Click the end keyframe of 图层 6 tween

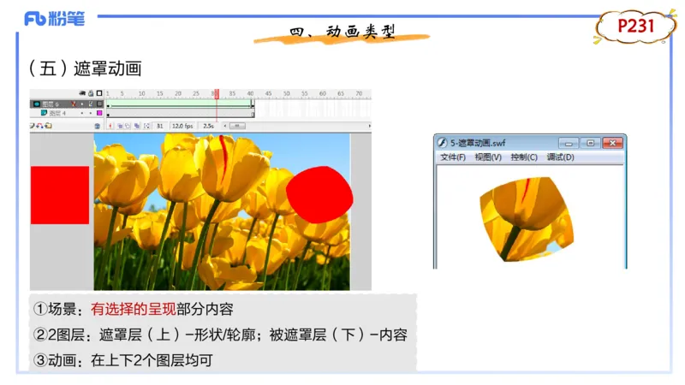[x=252, y=104]
